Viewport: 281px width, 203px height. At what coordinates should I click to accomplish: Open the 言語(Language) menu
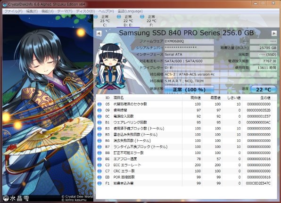coord(130,11)
